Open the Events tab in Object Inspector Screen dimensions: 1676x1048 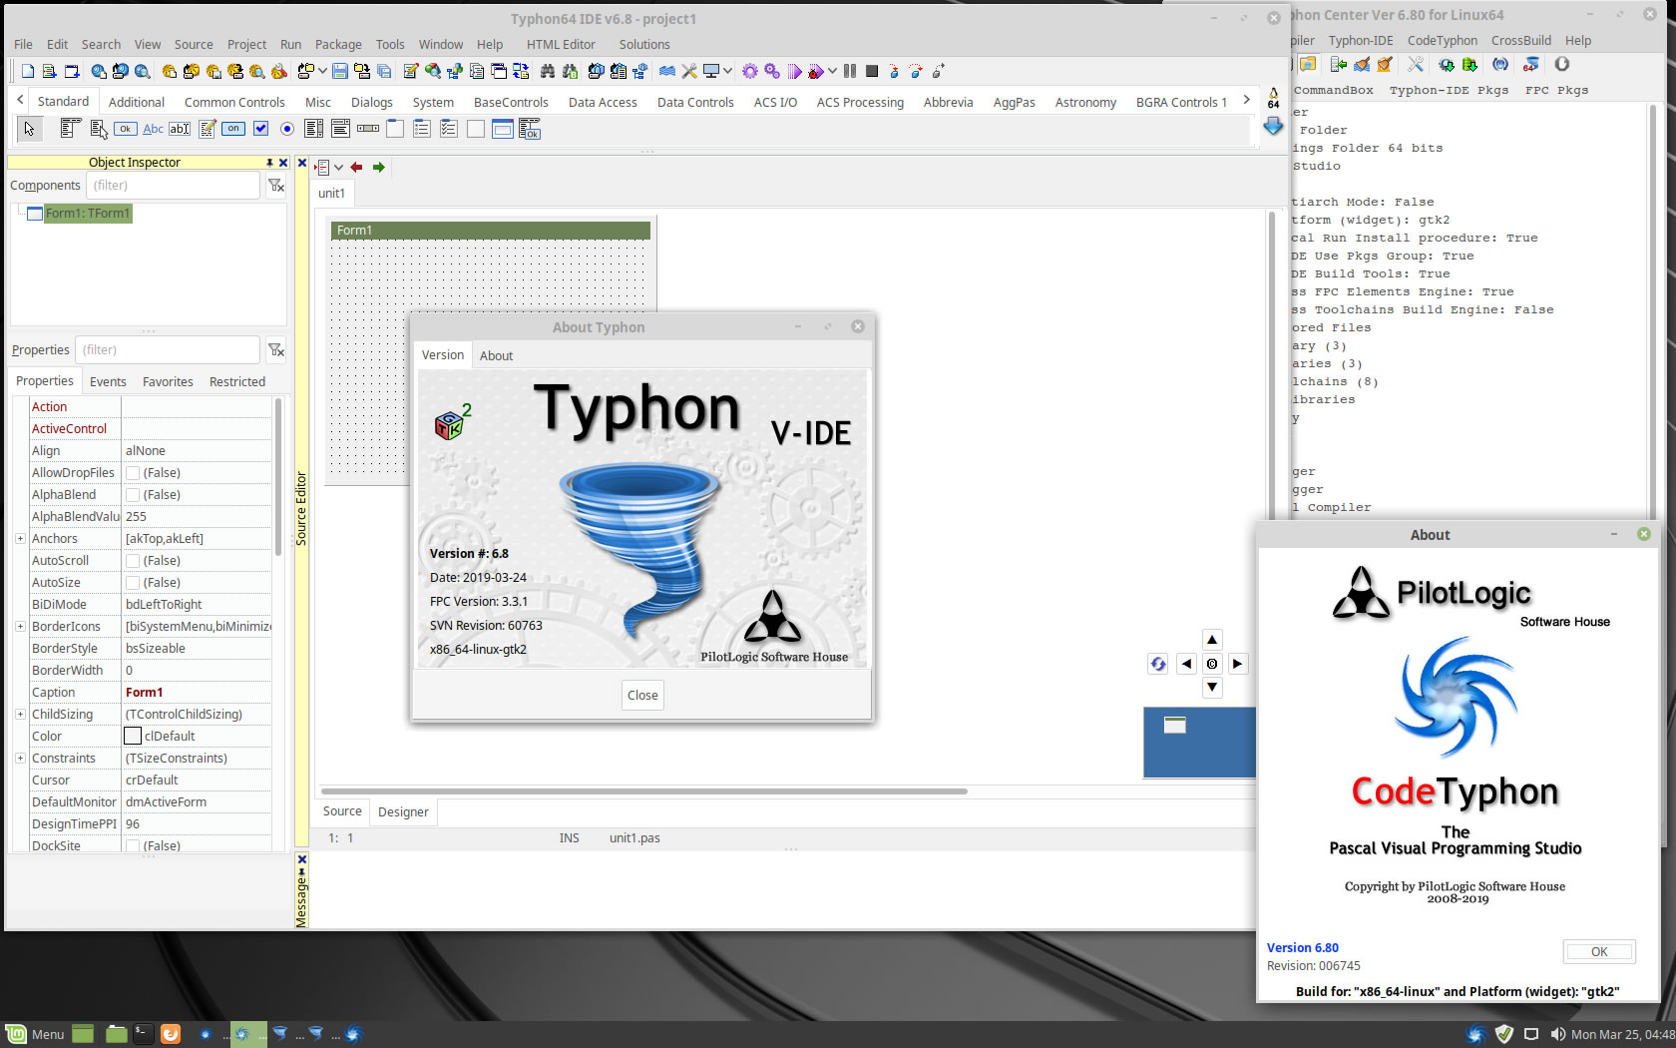(108, 381)
